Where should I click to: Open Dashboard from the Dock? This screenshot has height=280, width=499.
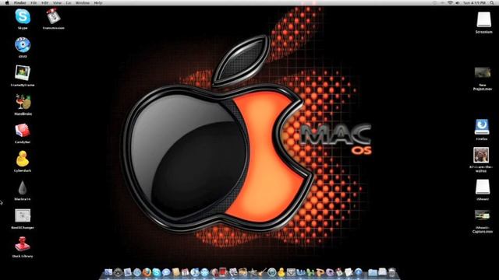[x=118, y=272]
